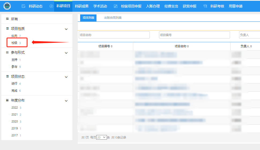Collapse the 年度分布 section chevron
The width and height of the screenshot is (260, 150).
[66, 101]
